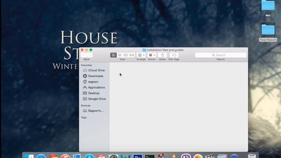Open the Arrange dropdown
The image size is (281, 158).
141,55
